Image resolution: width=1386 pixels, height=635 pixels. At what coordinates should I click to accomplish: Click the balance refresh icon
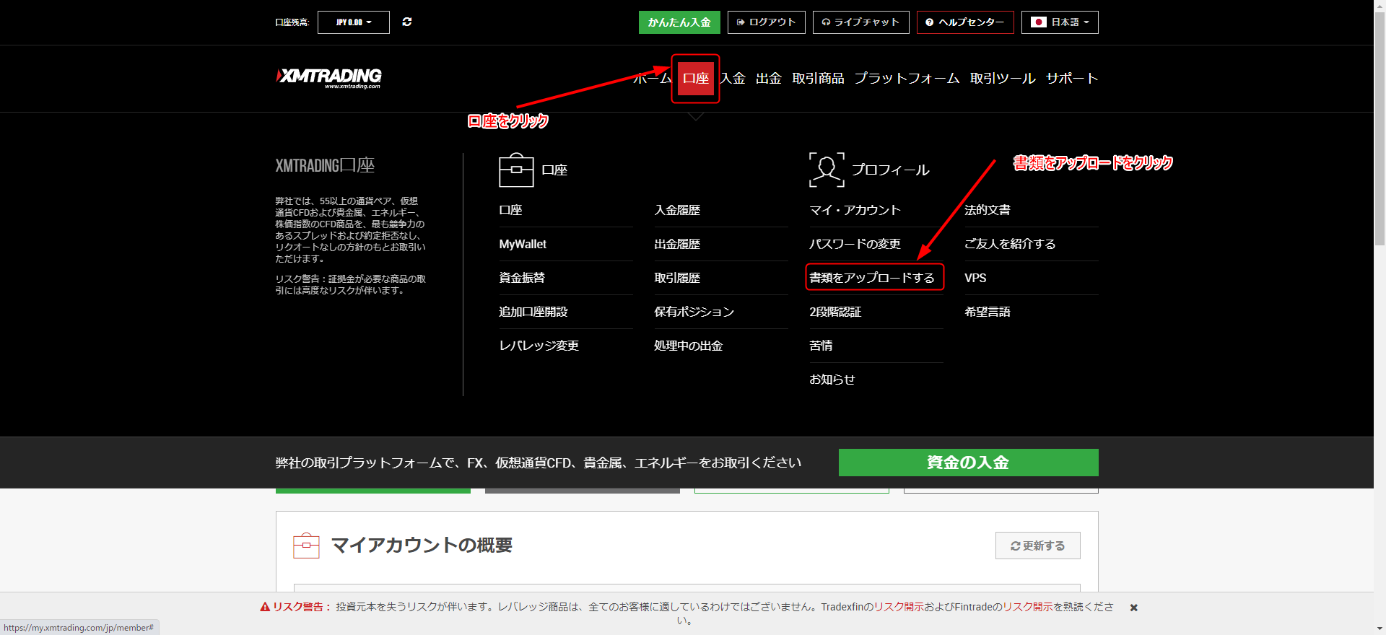pos(407,22)
